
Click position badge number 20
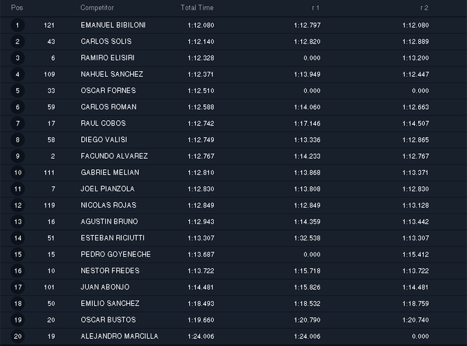[x=18, y=337]
